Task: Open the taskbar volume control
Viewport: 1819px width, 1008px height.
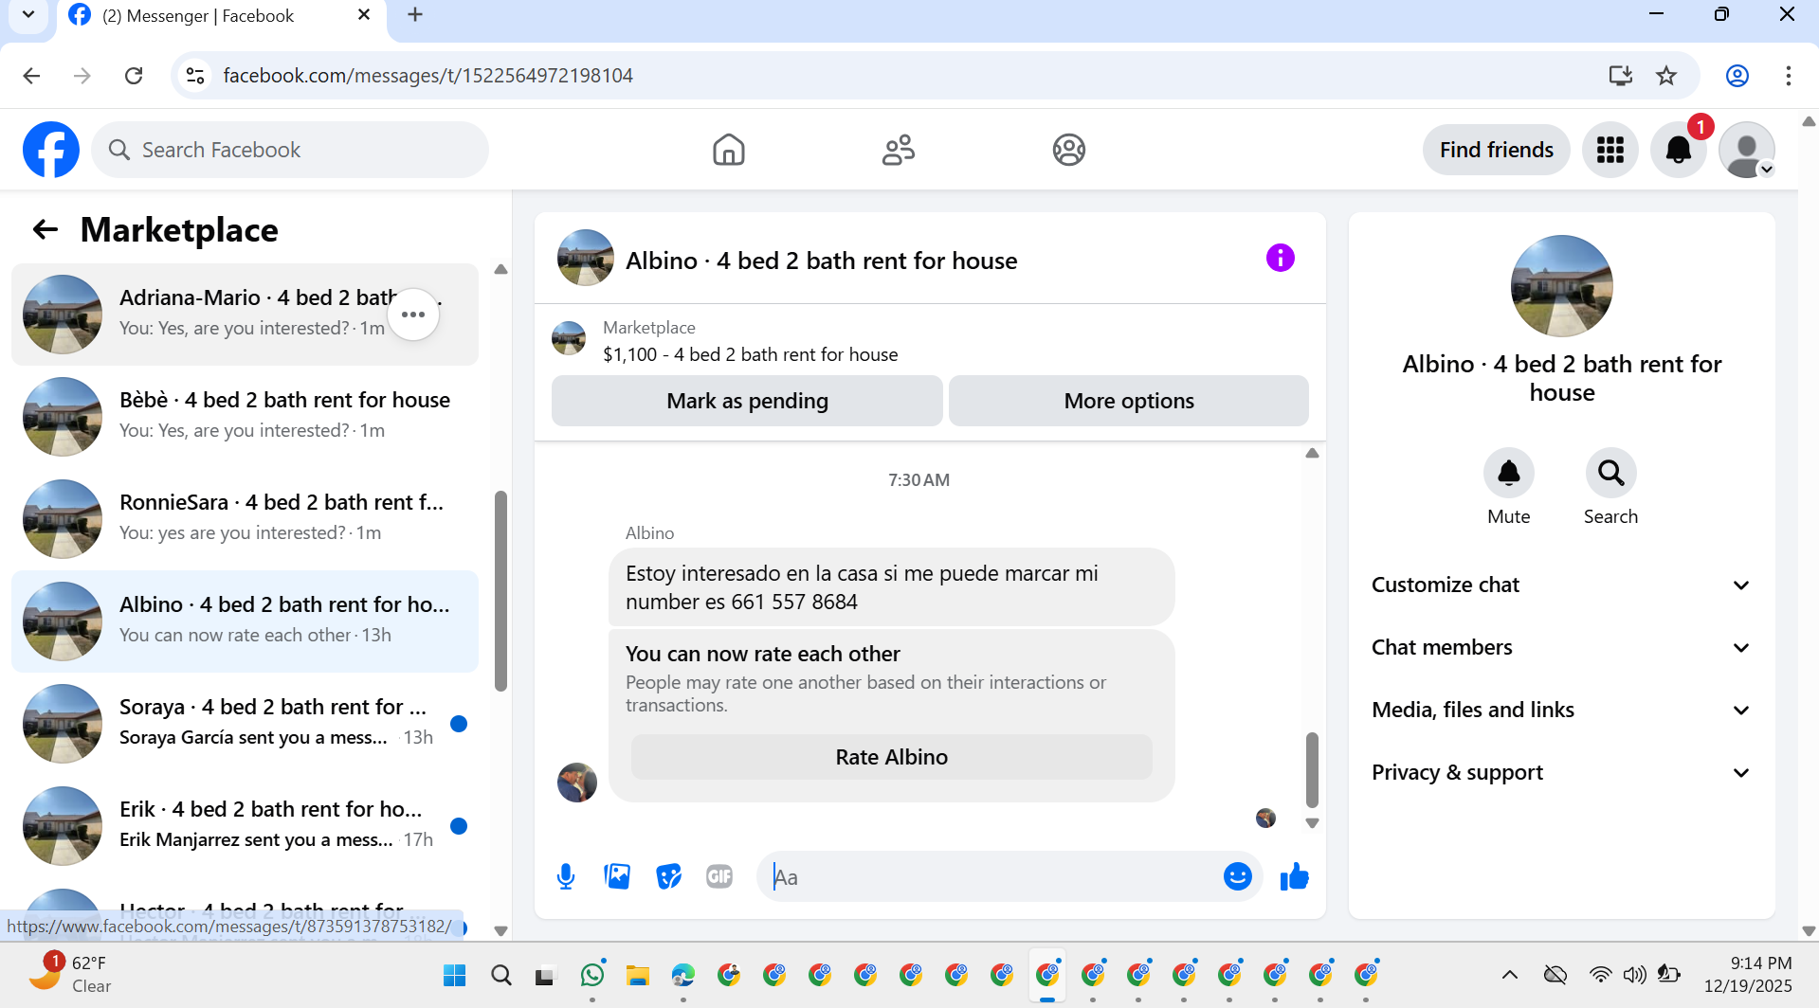Action: click(1634, 975)
